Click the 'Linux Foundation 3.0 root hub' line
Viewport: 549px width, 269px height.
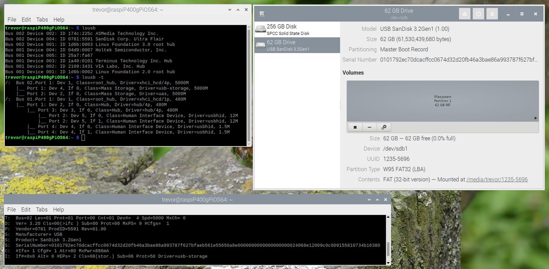[90, 44]
